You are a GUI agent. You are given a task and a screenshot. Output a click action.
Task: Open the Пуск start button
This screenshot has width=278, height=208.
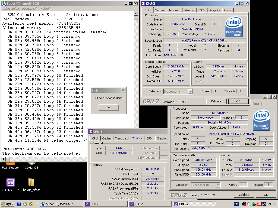[x=7, y=204]
